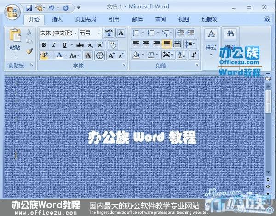Open the Customize Quick Access Toolbar arrow

[78, 7]
